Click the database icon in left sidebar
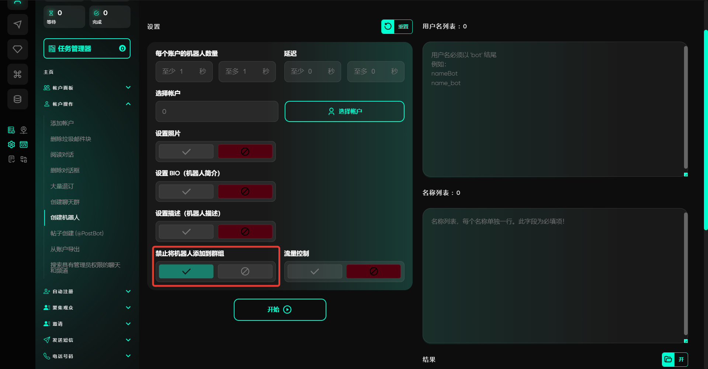 [17, 99]
